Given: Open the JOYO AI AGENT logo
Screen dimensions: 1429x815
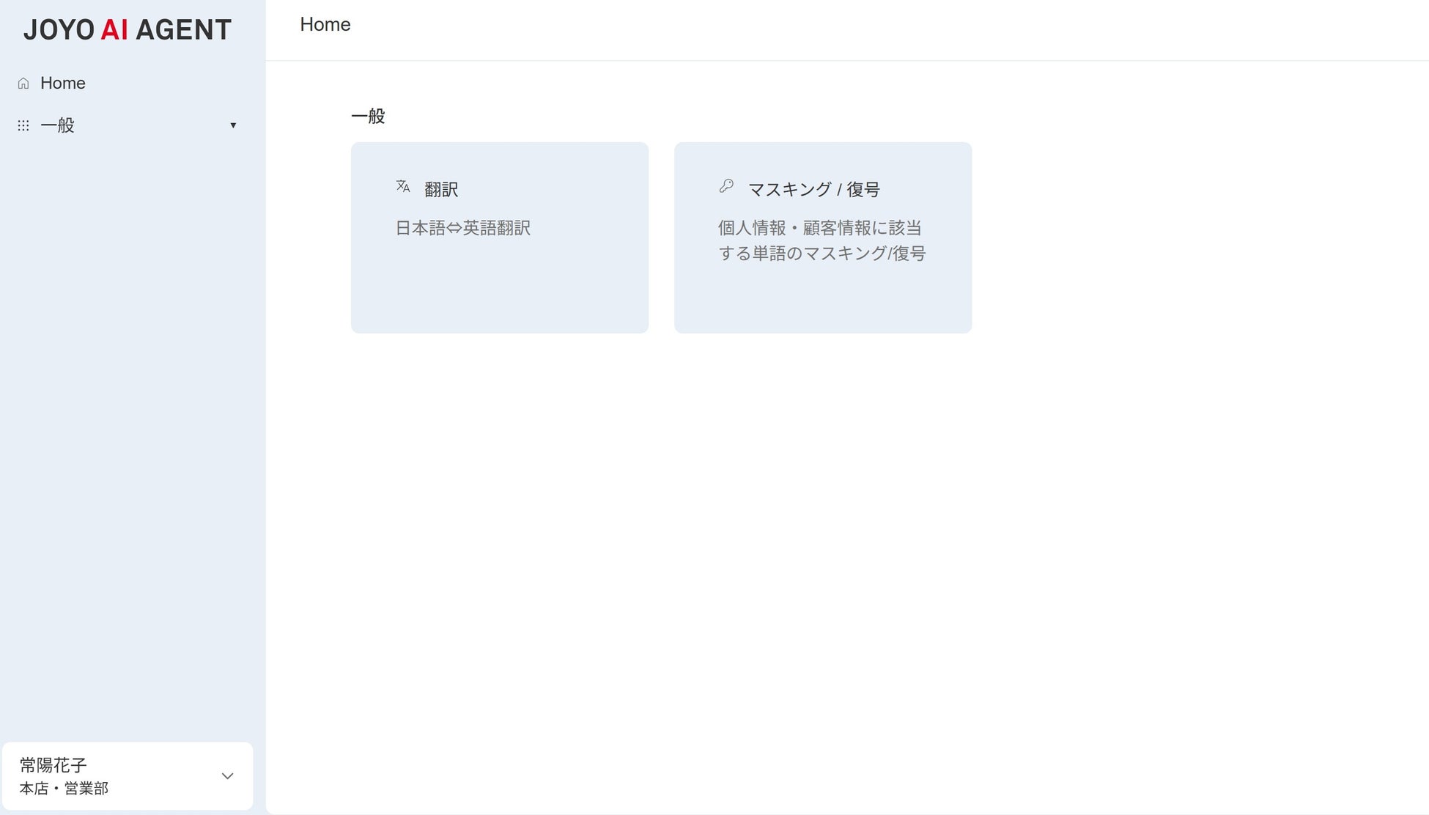Looking at the screenshot, I should tap(126, 30).
